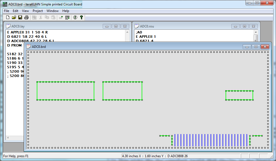The height and width of the screenshot is (161, 276).
Task: Open the Edit menu
Action: 16,11
